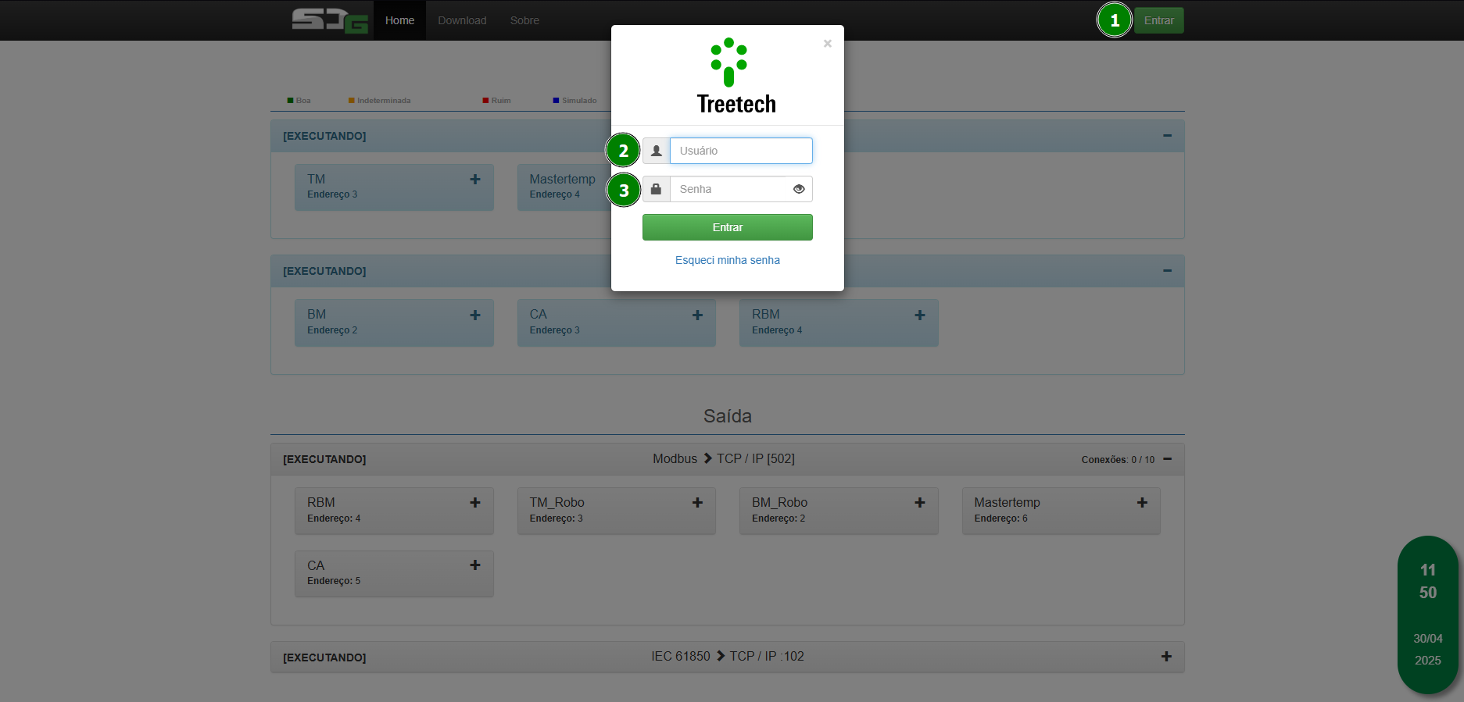Click the green clock date widget
This screenshot has height=702, width=1464.
click(1428, 615)
